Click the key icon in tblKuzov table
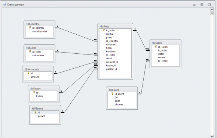This screenshot has width=217, height=138. (x=34, y=92)
